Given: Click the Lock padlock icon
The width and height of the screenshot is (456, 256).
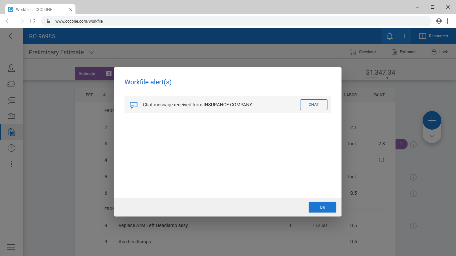Looking at the screenshot, I should (434, 52).
